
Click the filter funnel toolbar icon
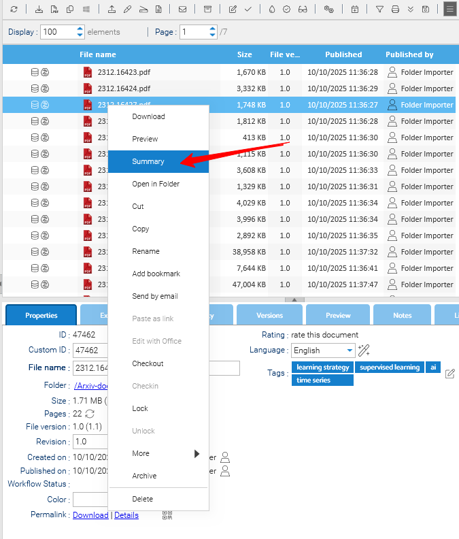(379, 10)
